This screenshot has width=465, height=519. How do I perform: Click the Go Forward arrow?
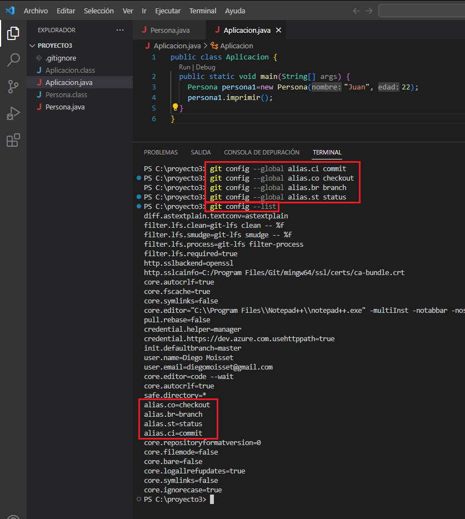coord(369,11)
